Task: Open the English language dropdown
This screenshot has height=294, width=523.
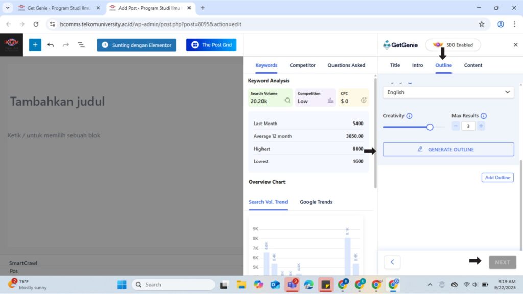Action: point(448,92)
